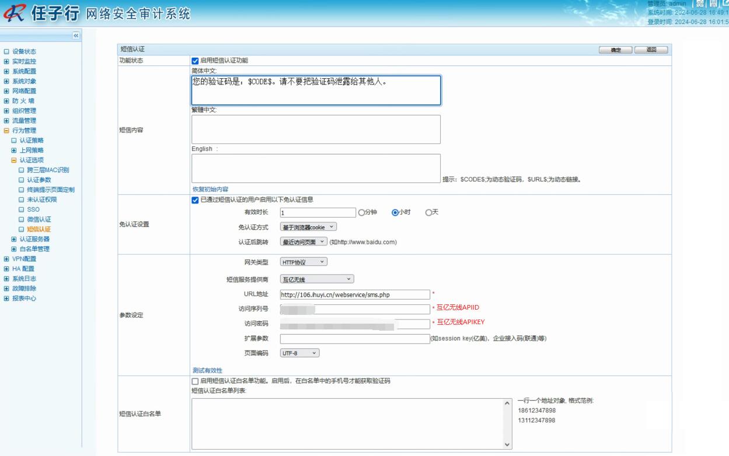Expand the 报表中心 tree node
The width and height of the screenshot is (729, 456).
click(6, 299)
